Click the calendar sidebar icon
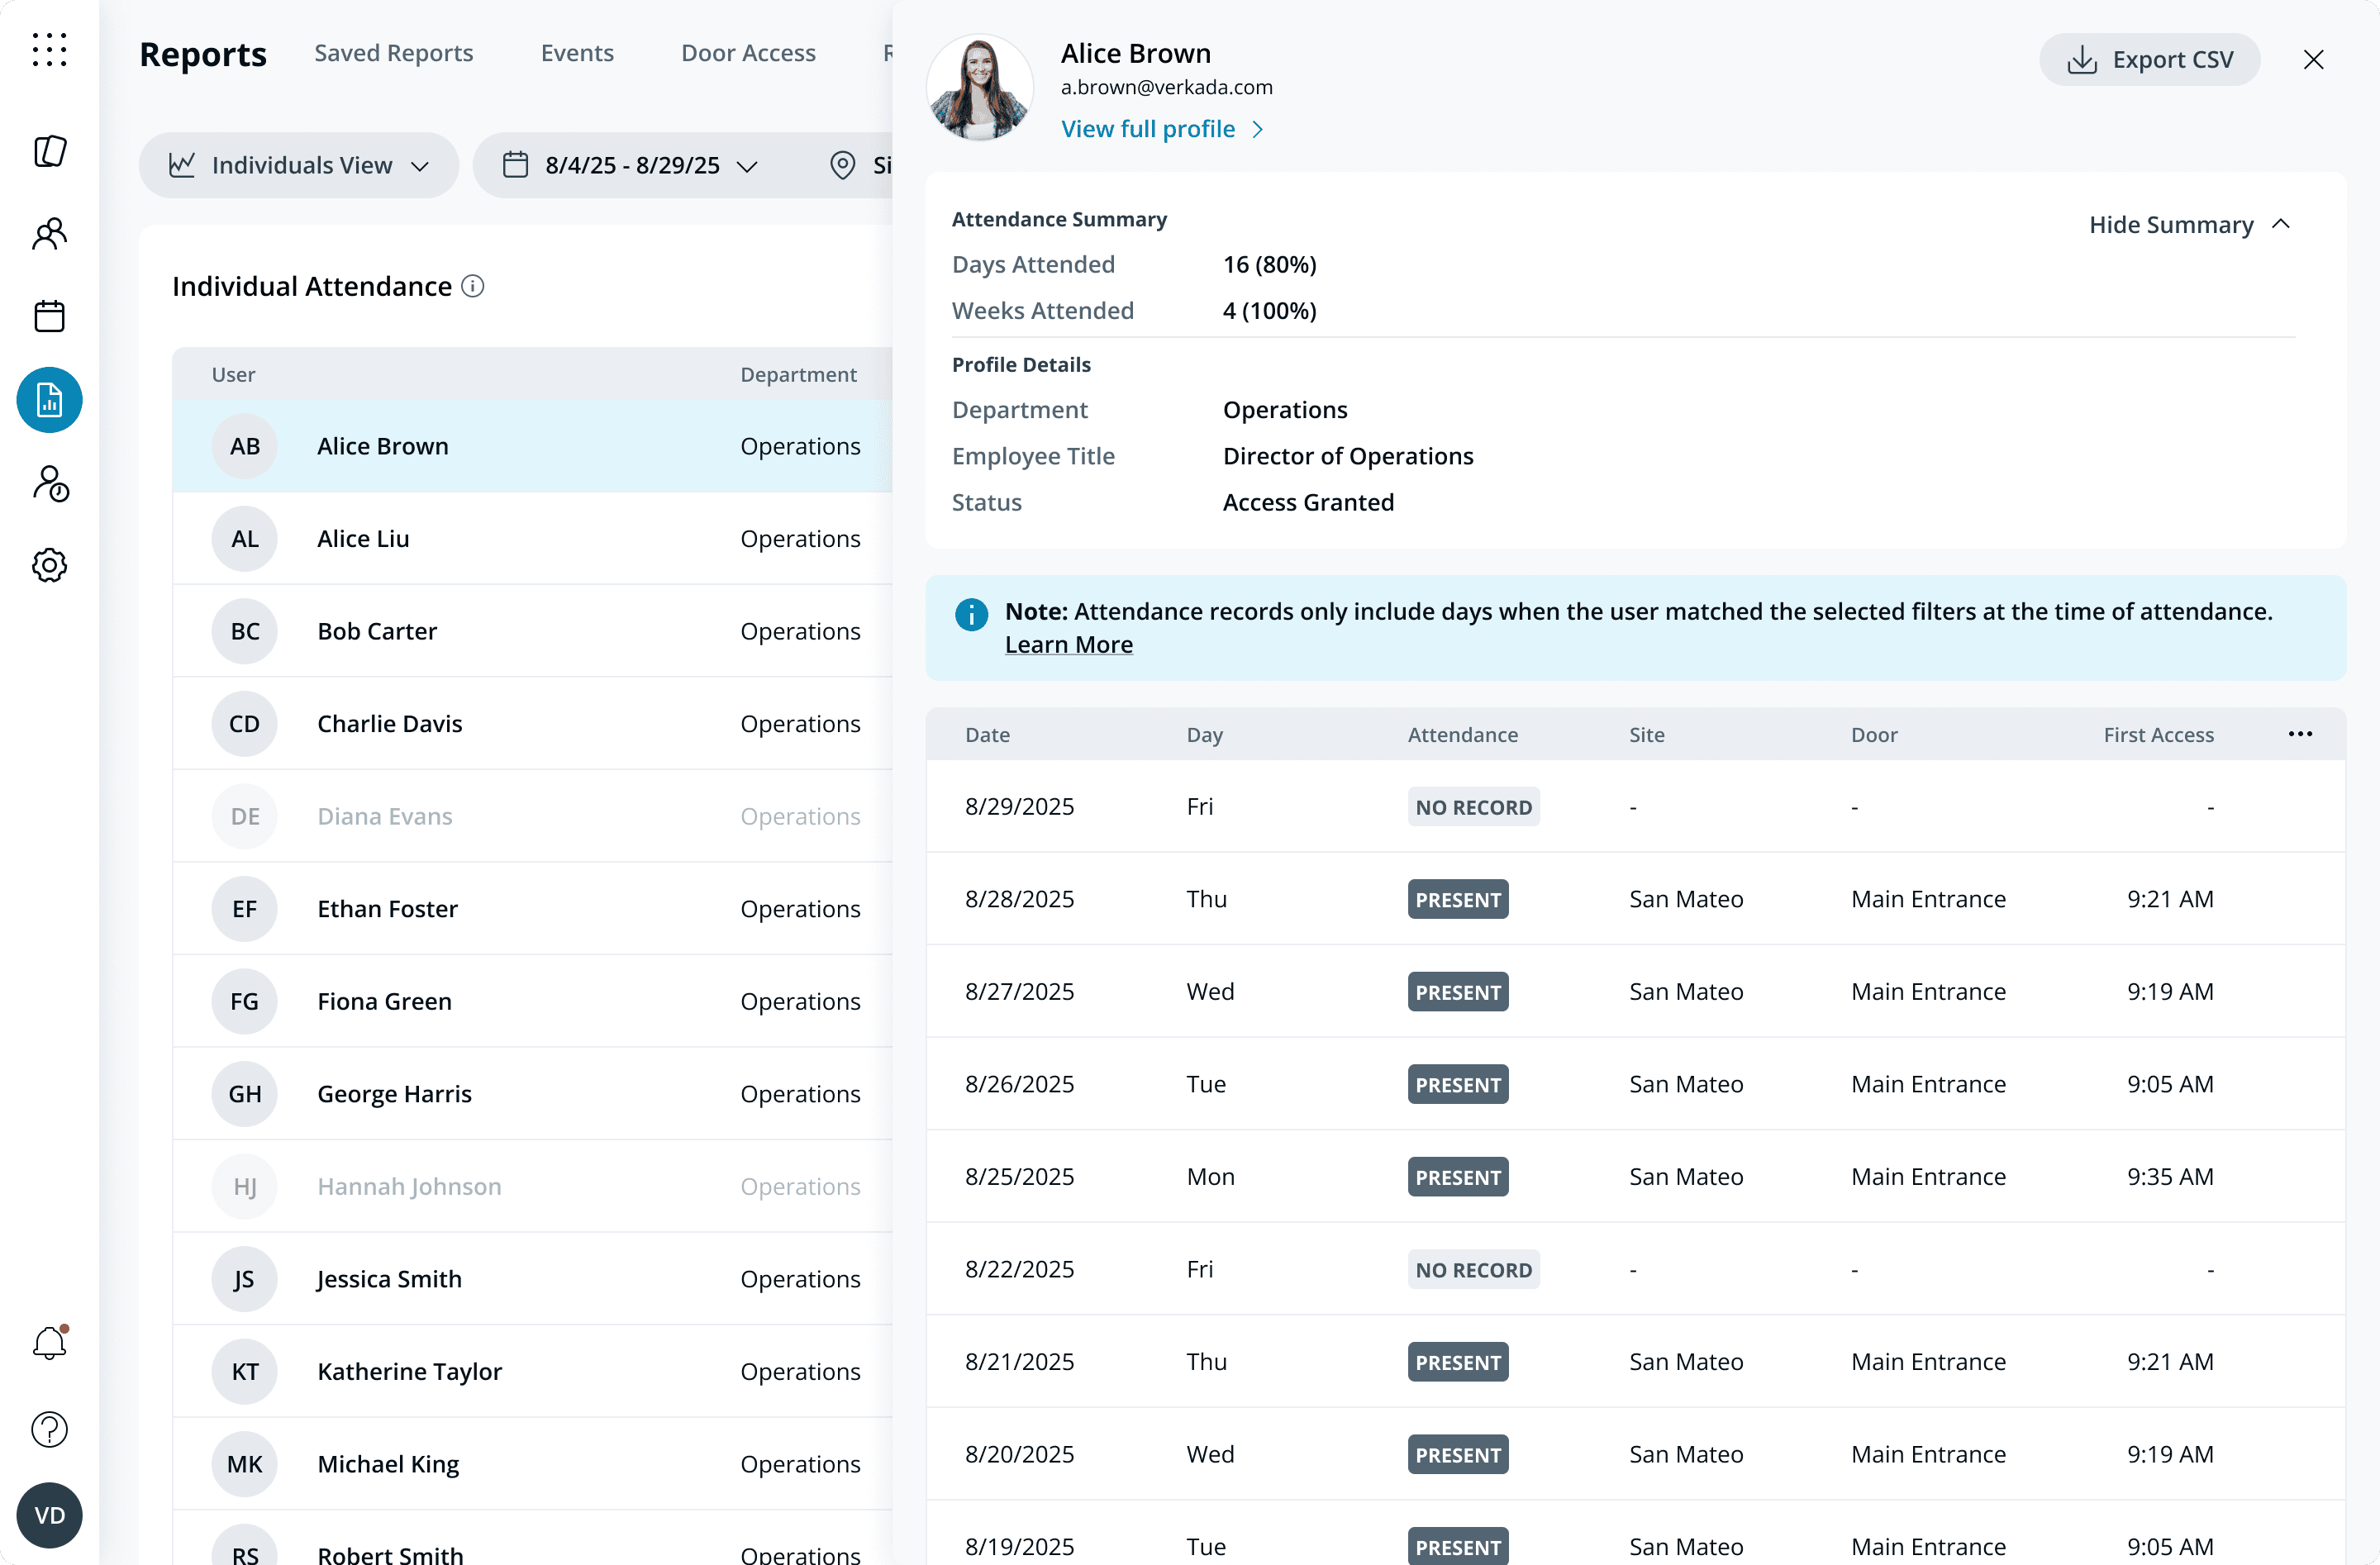Viewport: 2380px width, 1565px height. coord(49,316)
